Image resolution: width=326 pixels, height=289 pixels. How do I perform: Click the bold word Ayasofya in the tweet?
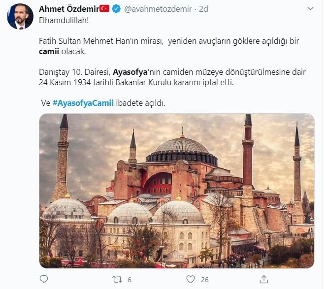[x=130, y=72]
